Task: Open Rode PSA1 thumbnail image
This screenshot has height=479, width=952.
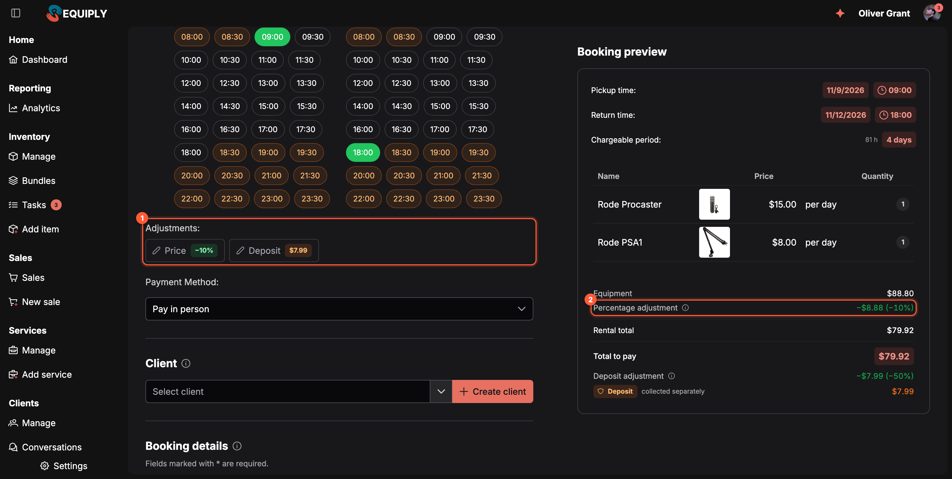Action: coord(714,242)
